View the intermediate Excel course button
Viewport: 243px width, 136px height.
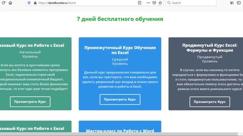tap(120, 99)
